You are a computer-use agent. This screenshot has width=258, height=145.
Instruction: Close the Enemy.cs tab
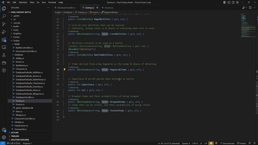pyautogui.click(x=97, y=8)
